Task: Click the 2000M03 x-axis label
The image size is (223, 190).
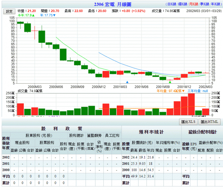Action: pos(35,87)
